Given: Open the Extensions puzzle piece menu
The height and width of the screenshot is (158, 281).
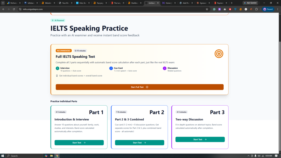Looking at the screenshot, I should point(257,9).
